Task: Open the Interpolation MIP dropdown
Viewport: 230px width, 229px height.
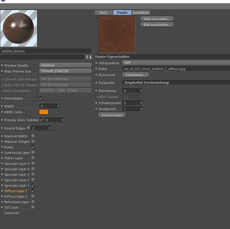Action: tap(176, 63)
